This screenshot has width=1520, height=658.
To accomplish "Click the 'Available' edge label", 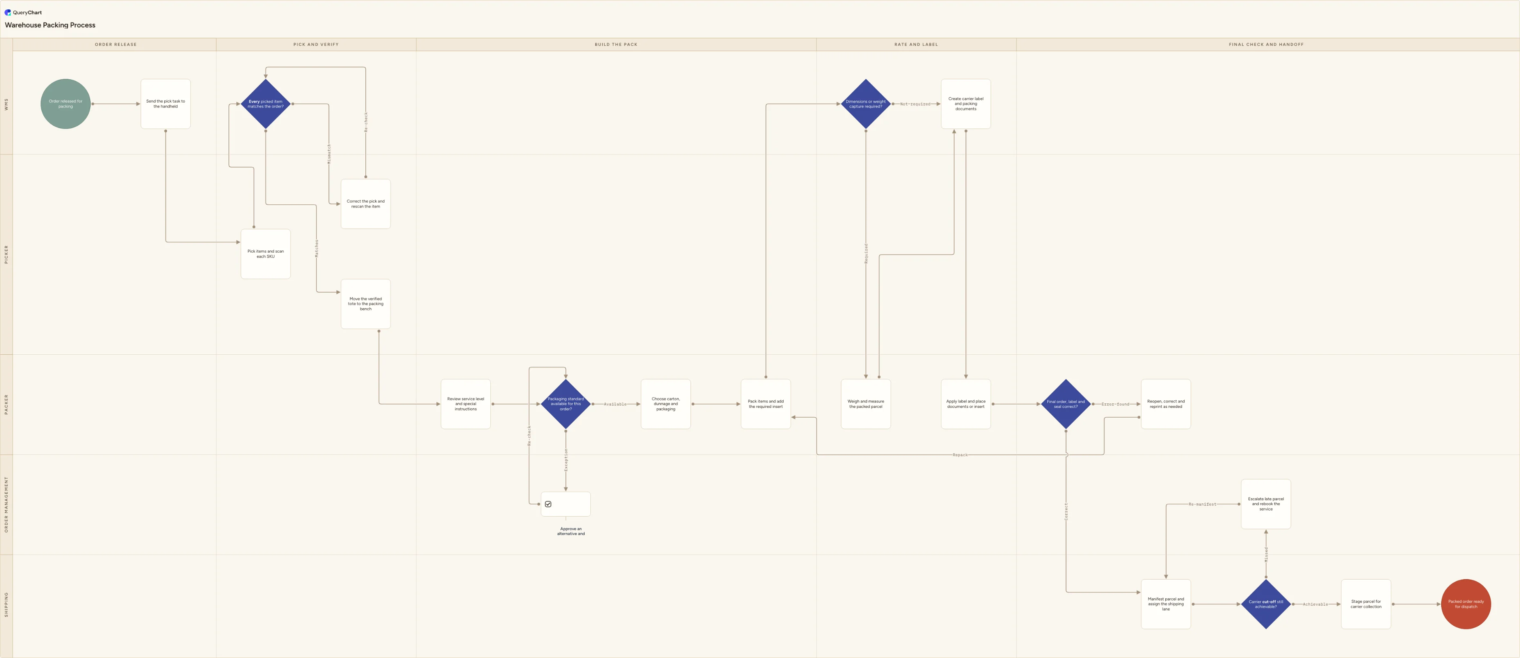I will click(x=615, y=404).
